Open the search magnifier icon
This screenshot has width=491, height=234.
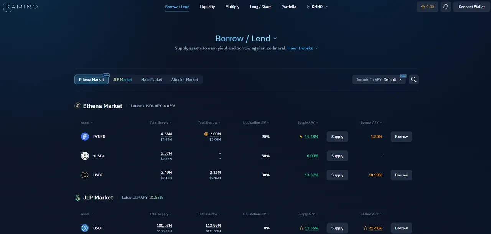pos(414,79)
